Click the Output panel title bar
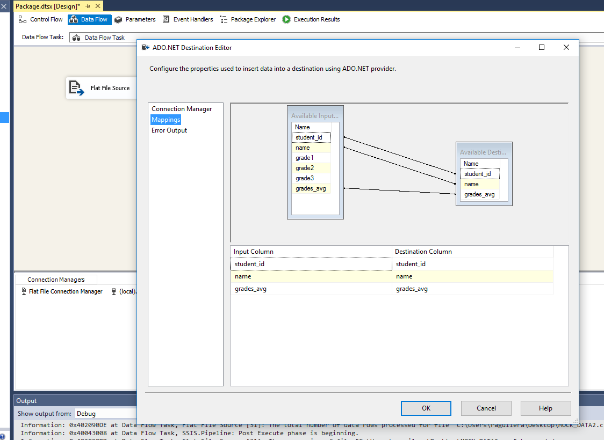Screen dimensions: 604x440 pos(75,401)
